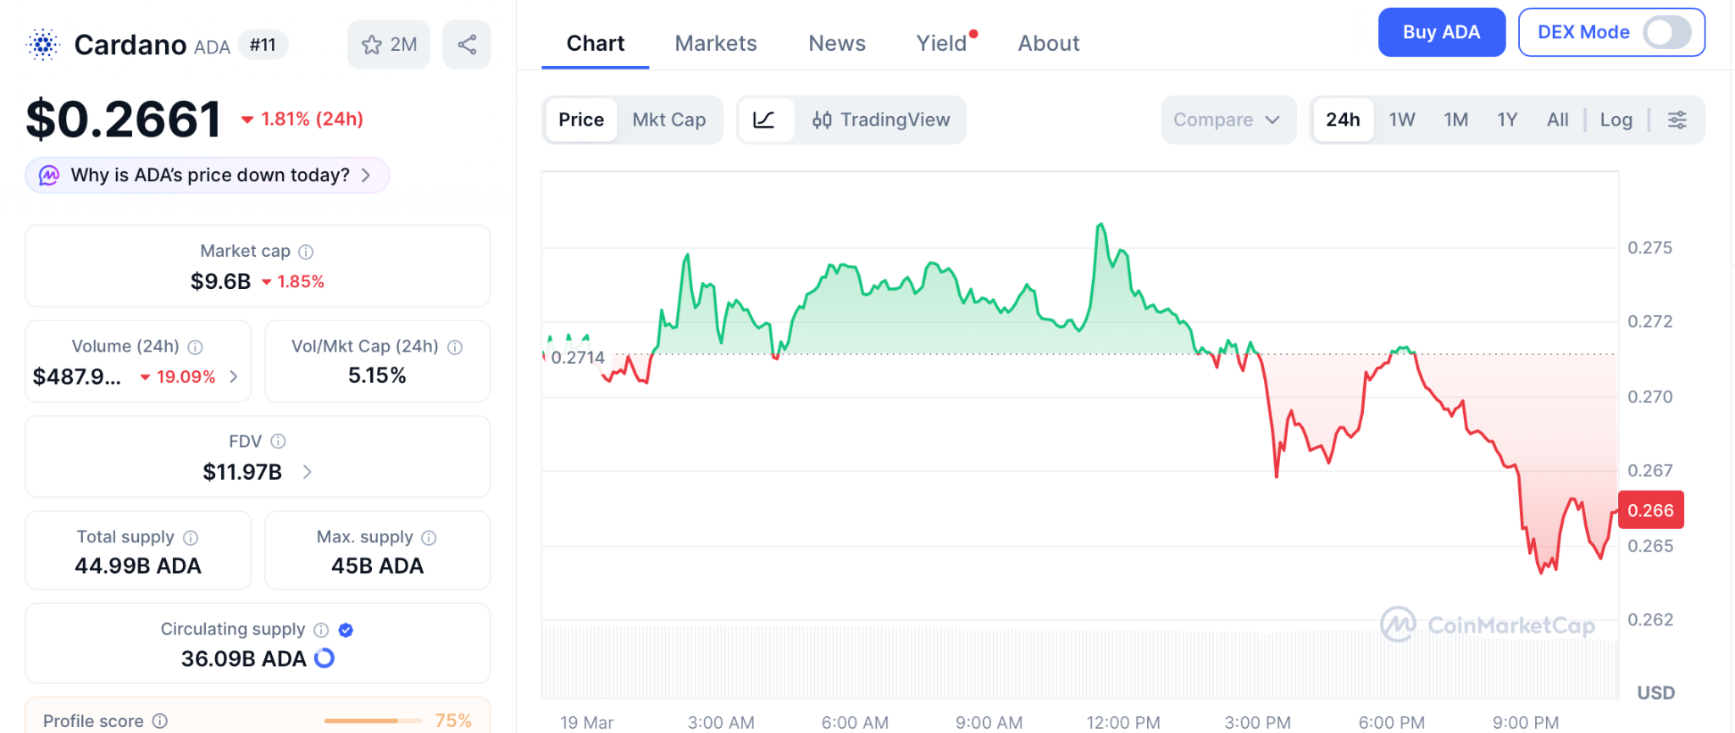Open the News tab
Image resolution: width=1735 pixels, height=733 pixels.
tap(836, 43)
